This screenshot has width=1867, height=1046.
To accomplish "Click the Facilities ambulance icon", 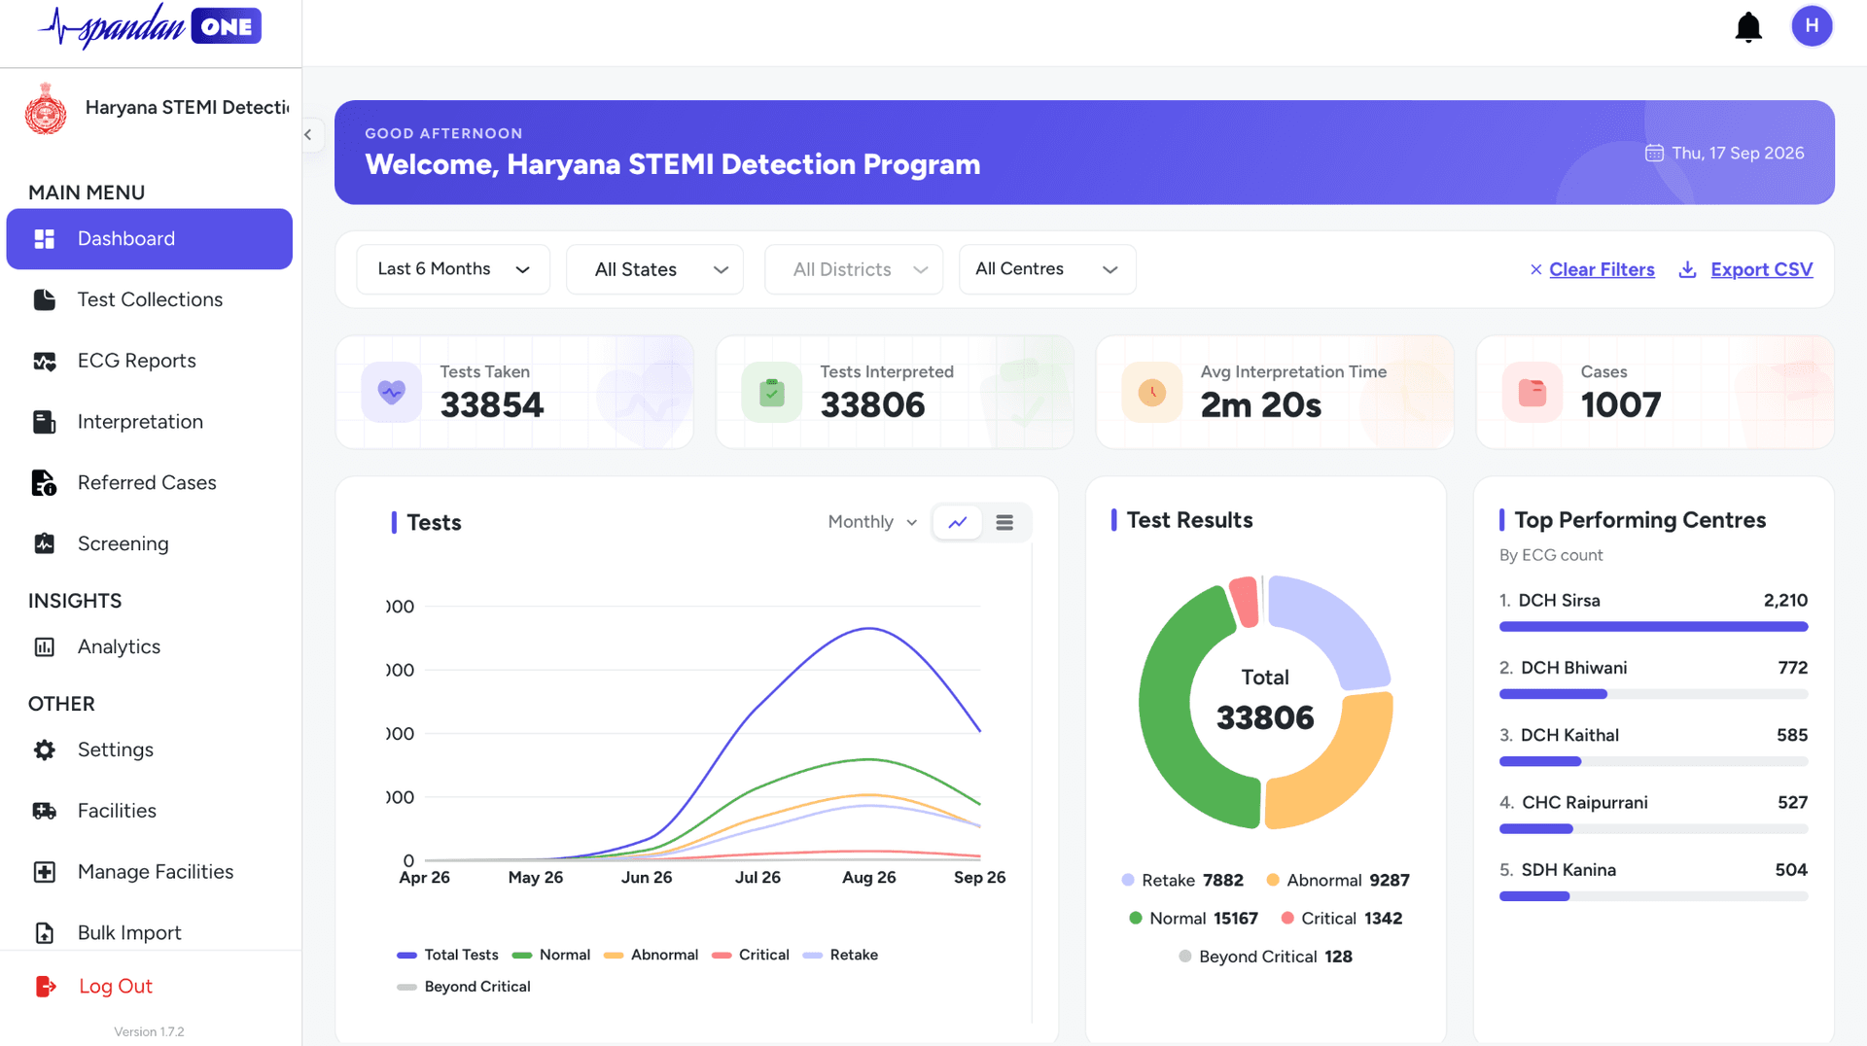I will tap(44, 811).
